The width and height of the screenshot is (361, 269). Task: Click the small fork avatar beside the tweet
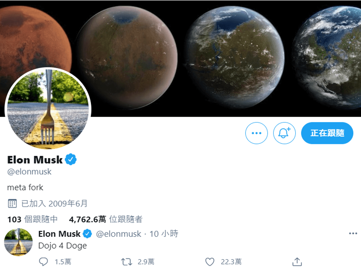[x=18, y=242]
